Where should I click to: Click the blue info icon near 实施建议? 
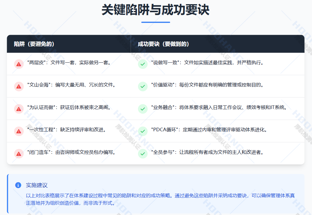pyautogui.click(x=18, y=185)
